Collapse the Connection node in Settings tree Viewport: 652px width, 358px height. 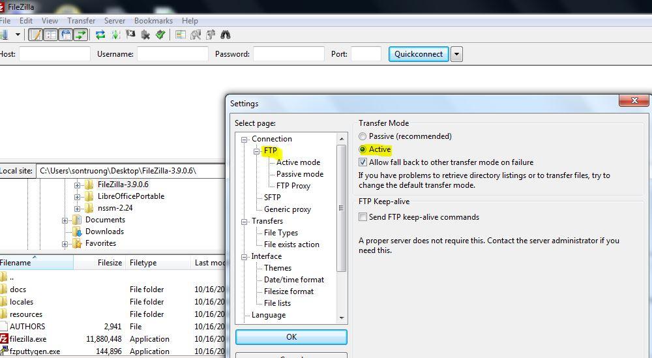point(244,140)
